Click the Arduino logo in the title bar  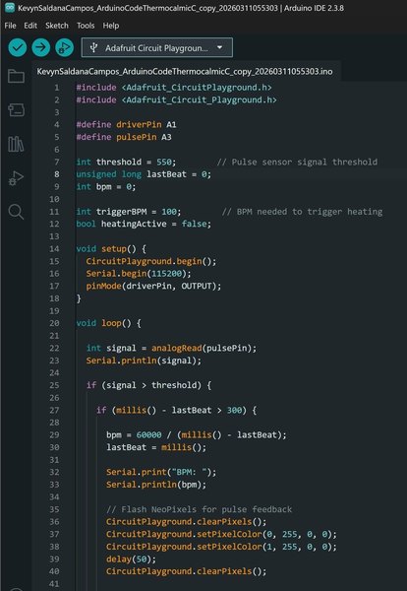coord(9,8)
